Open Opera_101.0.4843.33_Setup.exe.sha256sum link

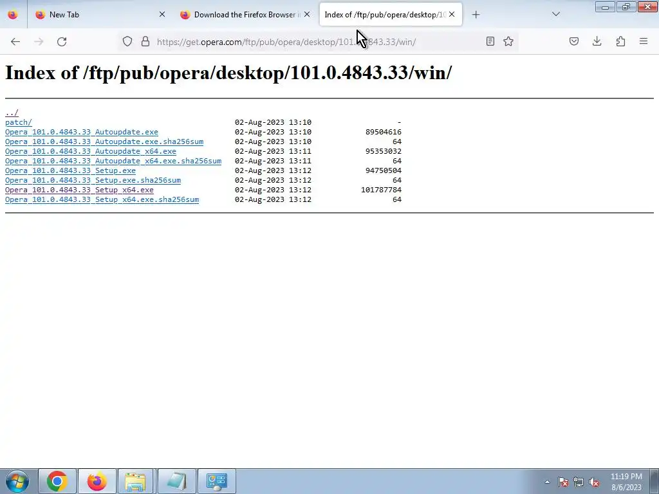coord(93,180)
